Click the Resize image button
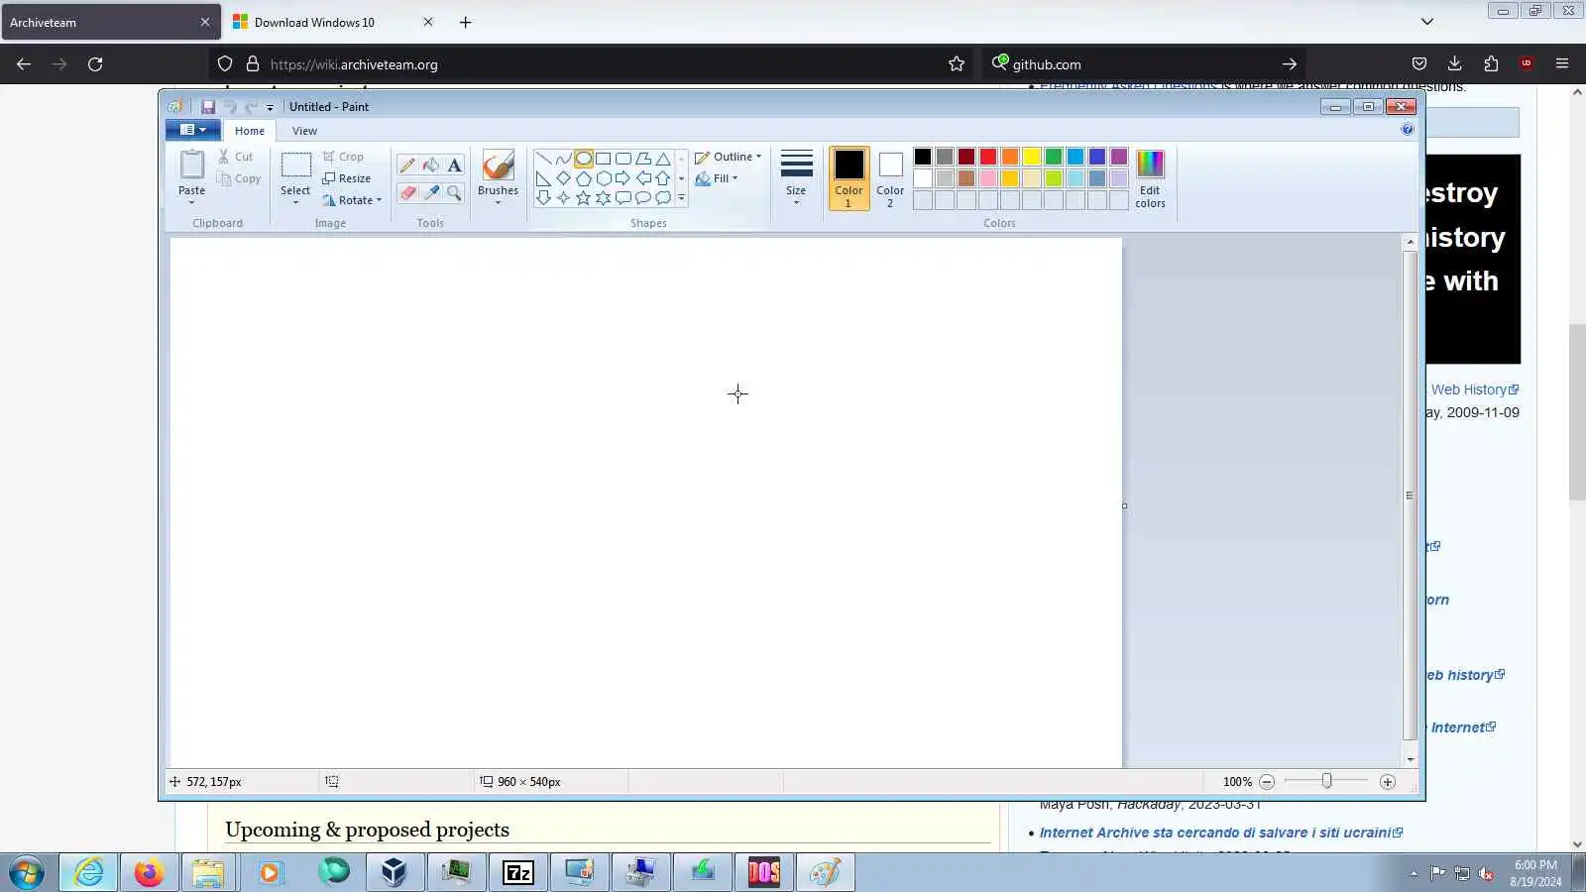This screenshot has width=1586, height=892. click(x=347, y=178)
